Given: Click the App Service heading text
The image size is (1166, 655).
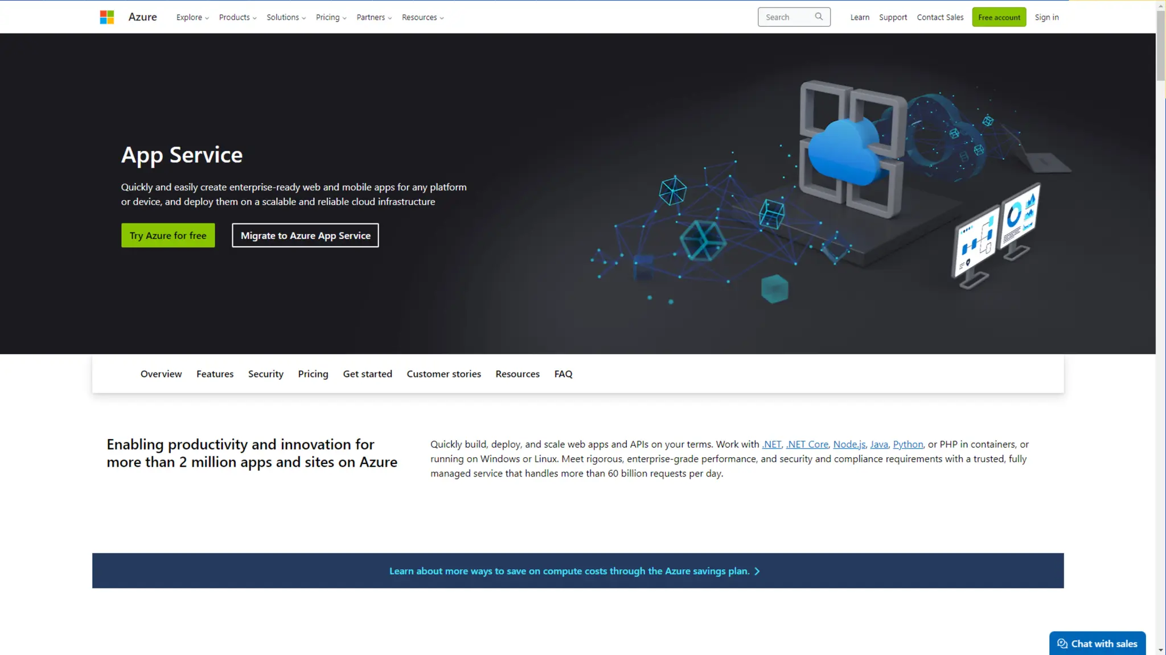Looking at the screenshot, I should pyautogui.click(x=182, y=155).
